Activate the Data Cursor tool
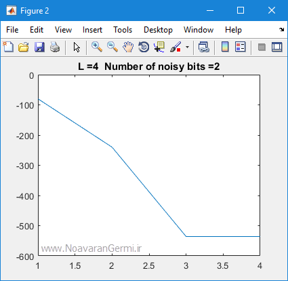 [x=159, y=47]
